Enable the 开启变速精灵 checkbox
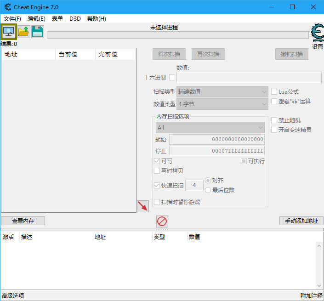 (274, 130)
